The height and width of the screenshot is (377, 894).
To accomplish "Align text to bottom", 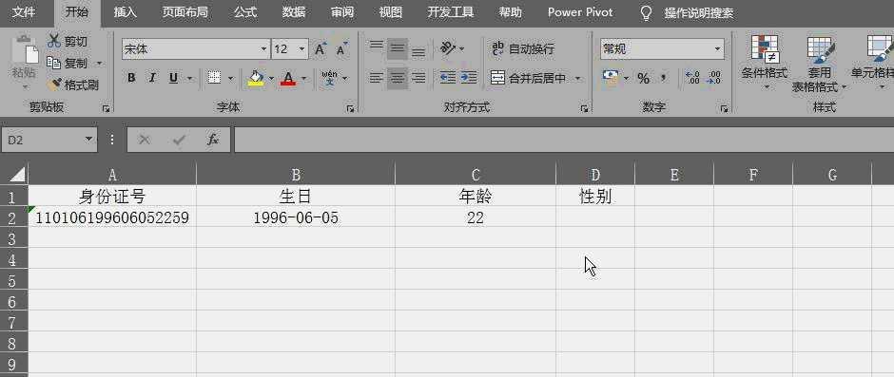I will click(418, 51).
